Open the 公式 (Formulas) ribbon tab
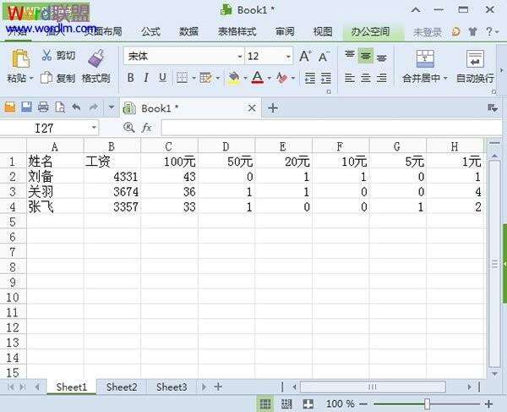Screen dimensions: 507x412 [x=150, y=31]
